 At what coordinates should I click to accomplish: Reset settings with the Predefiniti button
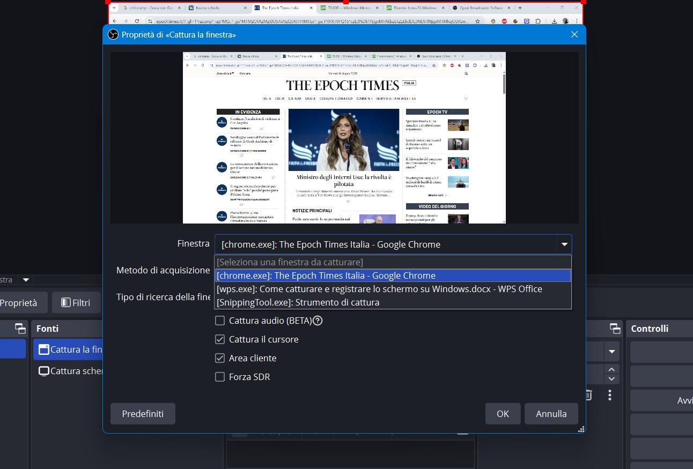[x=143, y=414]
